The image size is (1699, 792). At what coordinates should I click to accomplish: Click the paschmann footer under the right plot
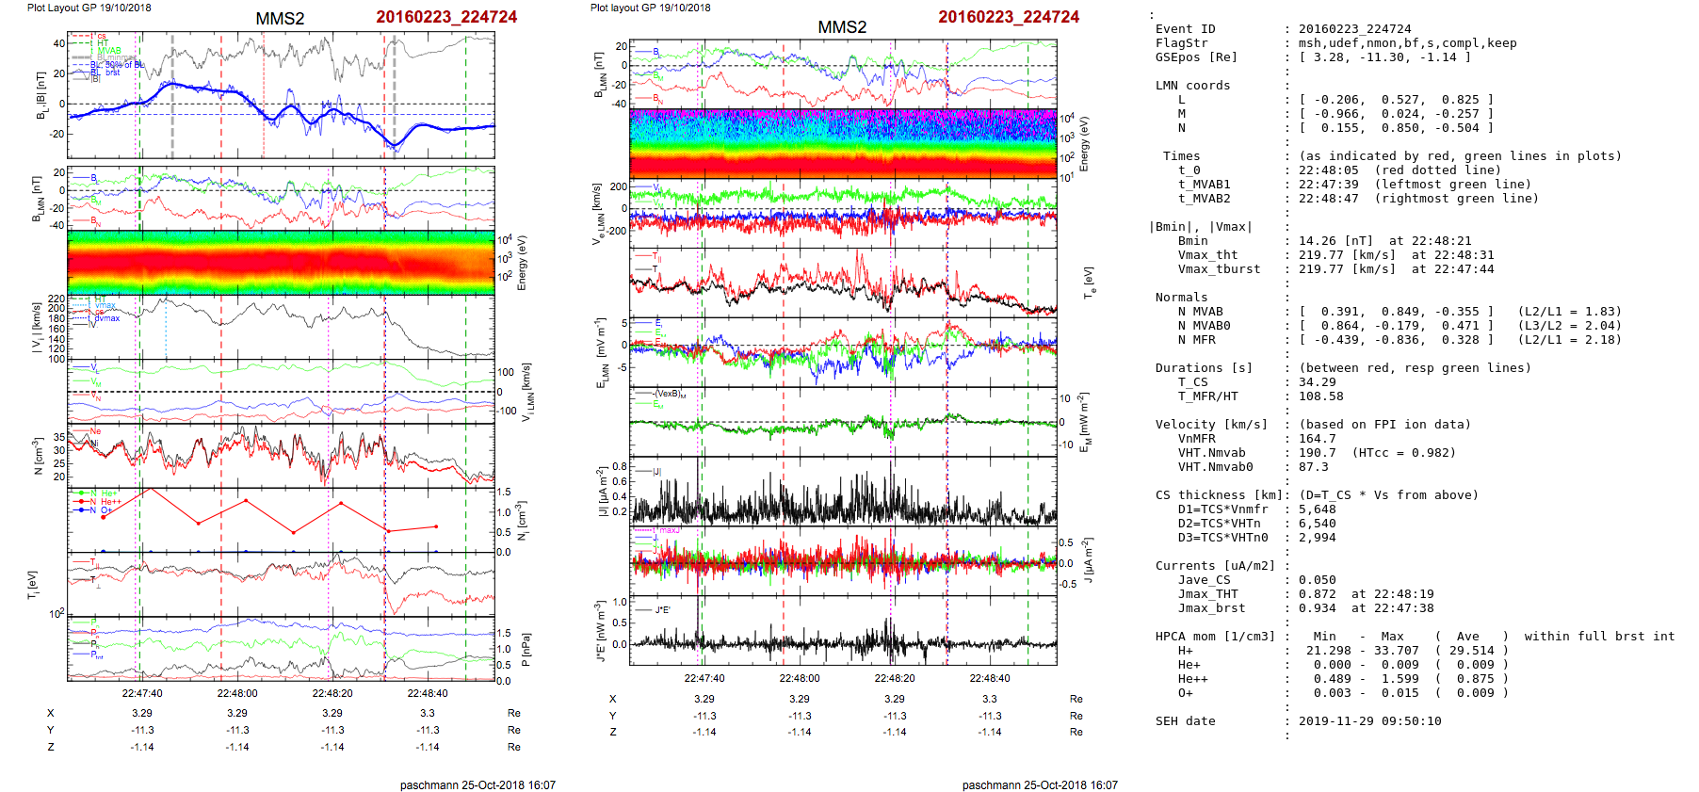[x=1040, y=784]
